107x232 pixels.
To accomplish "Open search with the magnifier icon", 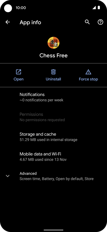I will (87, 22).
